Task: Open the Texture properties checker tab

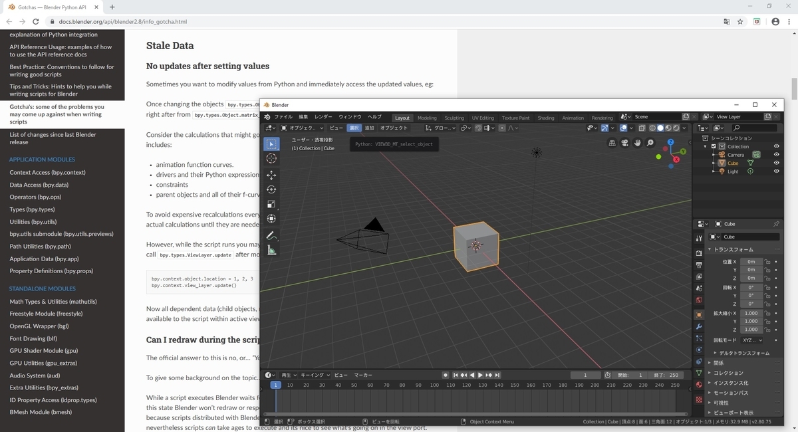Action: click(x=699, y=399)
